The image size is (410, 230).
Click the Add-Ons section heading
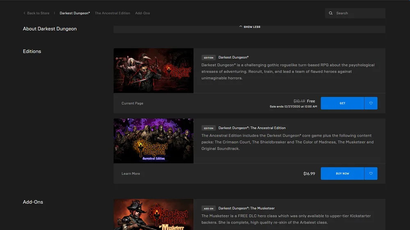[33, 202]
